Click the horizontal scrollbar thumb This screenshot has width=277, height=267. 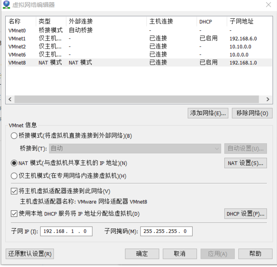(136, 99)
